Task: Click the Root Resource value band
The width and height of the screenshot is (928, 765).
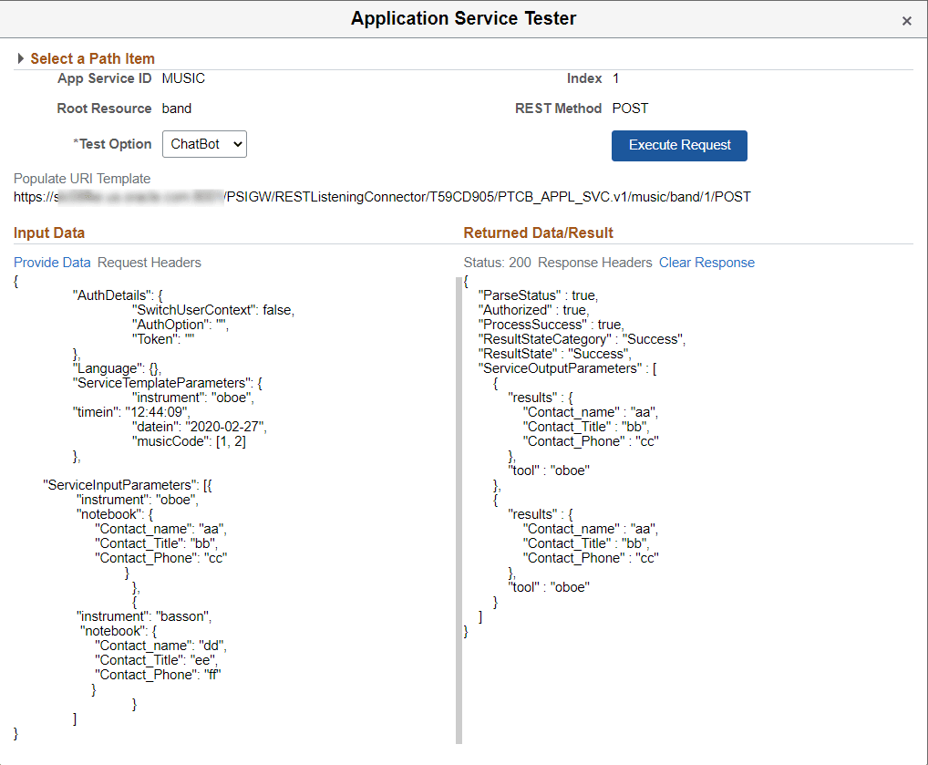Action: point(176,109)
